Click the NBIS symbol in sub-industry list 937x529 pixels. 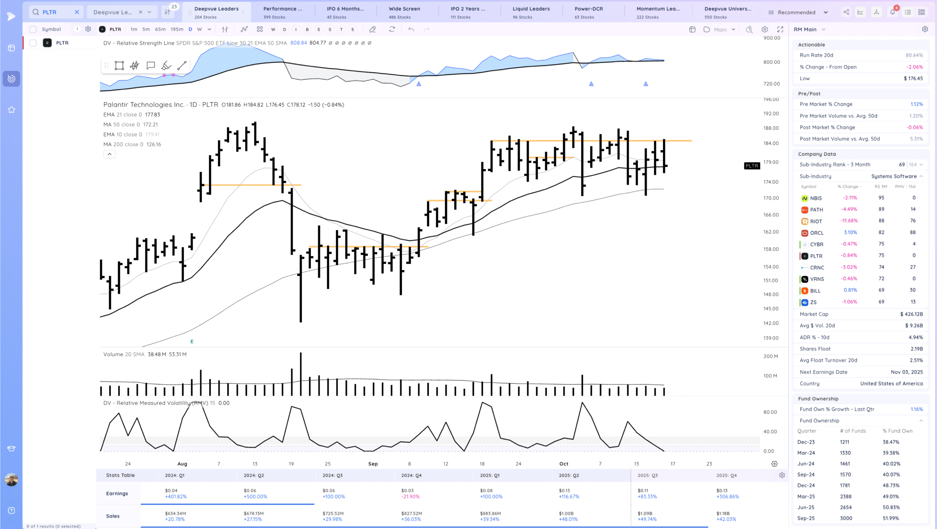816,198
